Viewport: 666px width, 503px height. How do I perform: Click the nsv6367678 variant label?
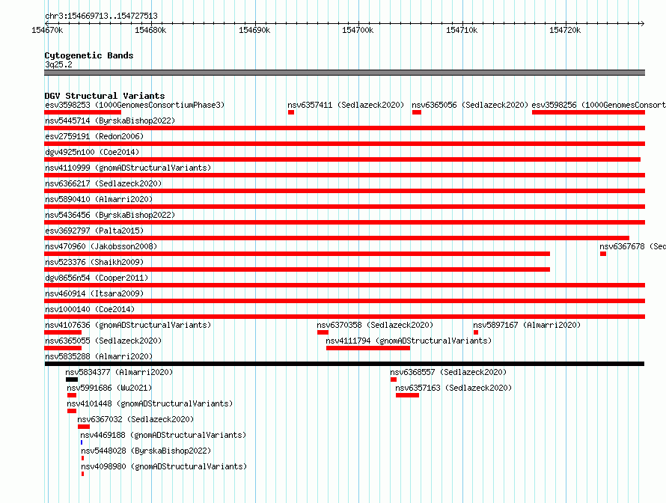point(632,246)
